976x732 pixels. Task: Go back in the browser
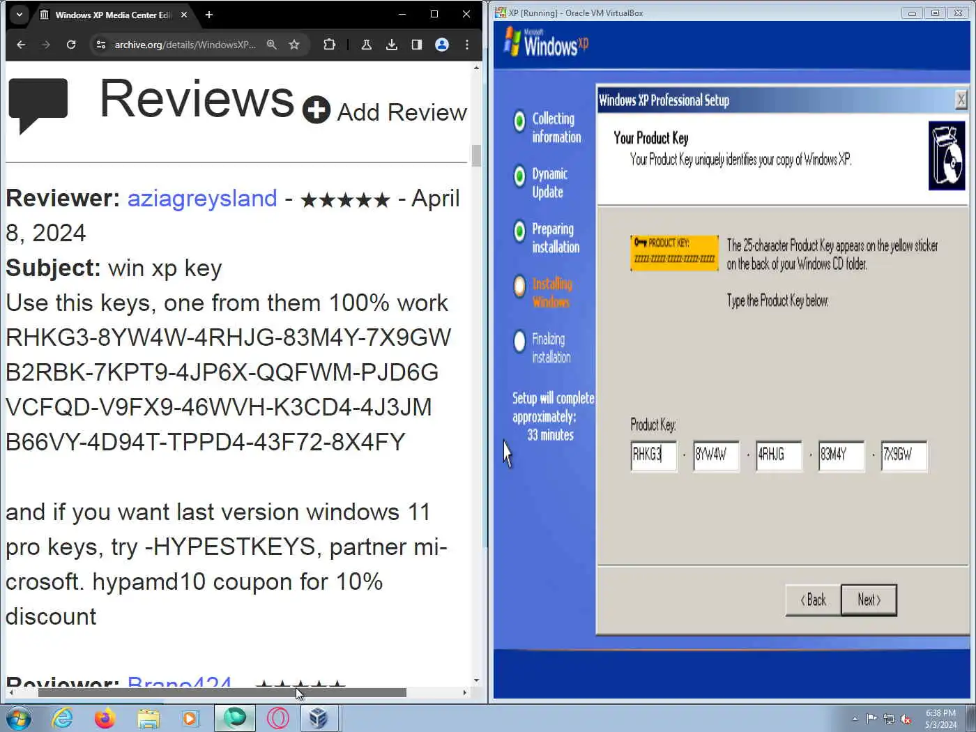coord(21,45)
